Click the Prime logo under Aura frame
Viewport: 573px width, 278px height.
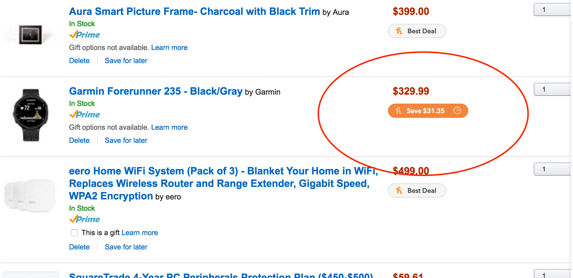pos(84,35)
